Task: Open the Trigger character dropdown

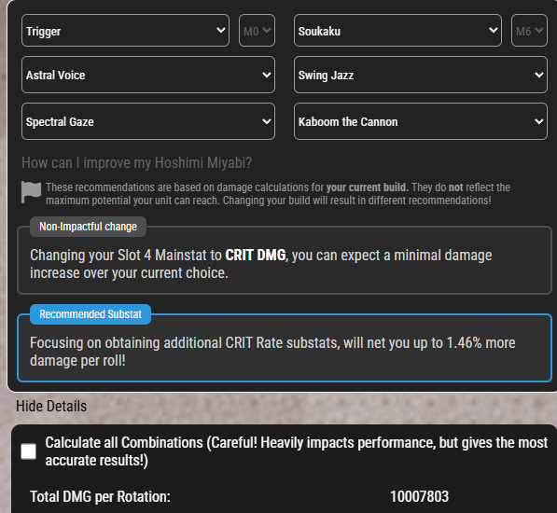Action: 125,31
